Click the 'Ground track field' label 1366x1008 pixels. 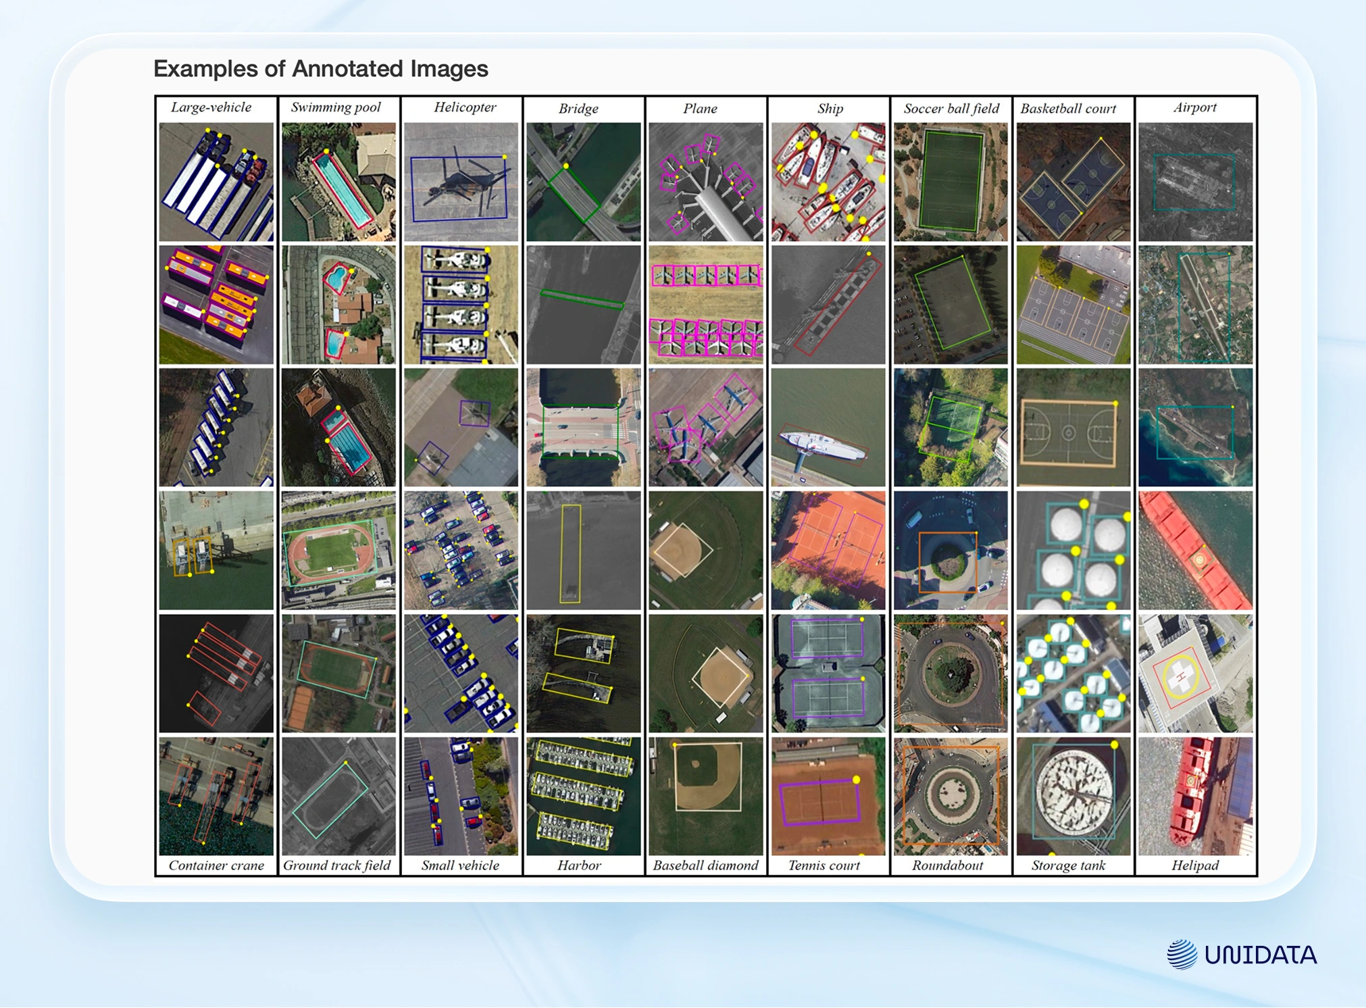336,865
